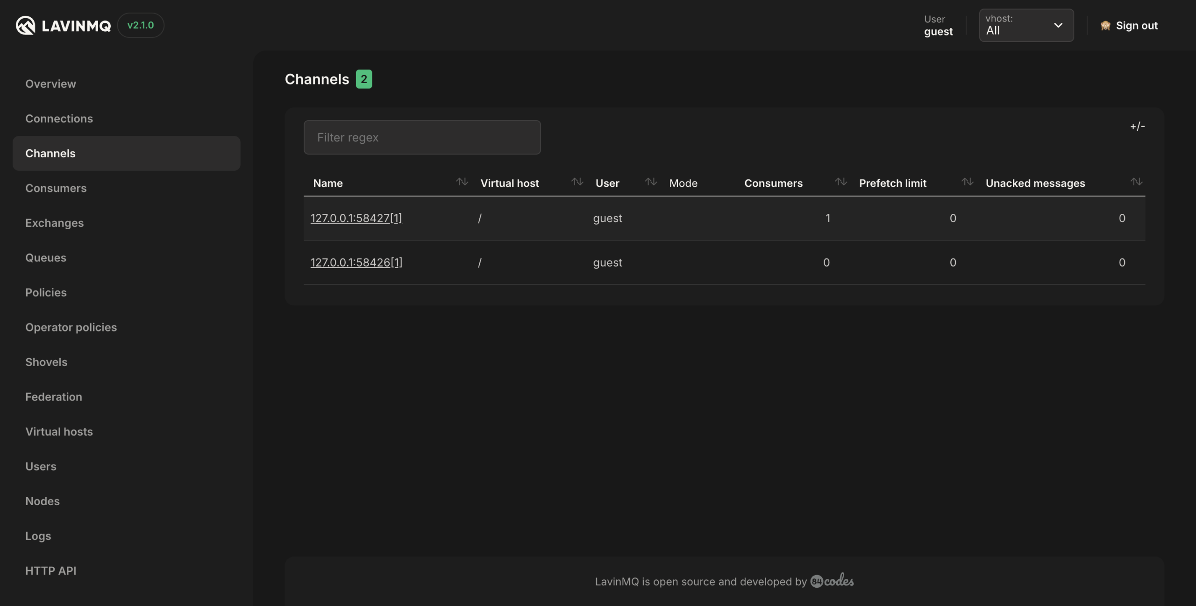The width and height of the screenshot is (1196, 606).
Task: Select Channels in sidebar
Action: pyautogui.click(x=126, y=153)
